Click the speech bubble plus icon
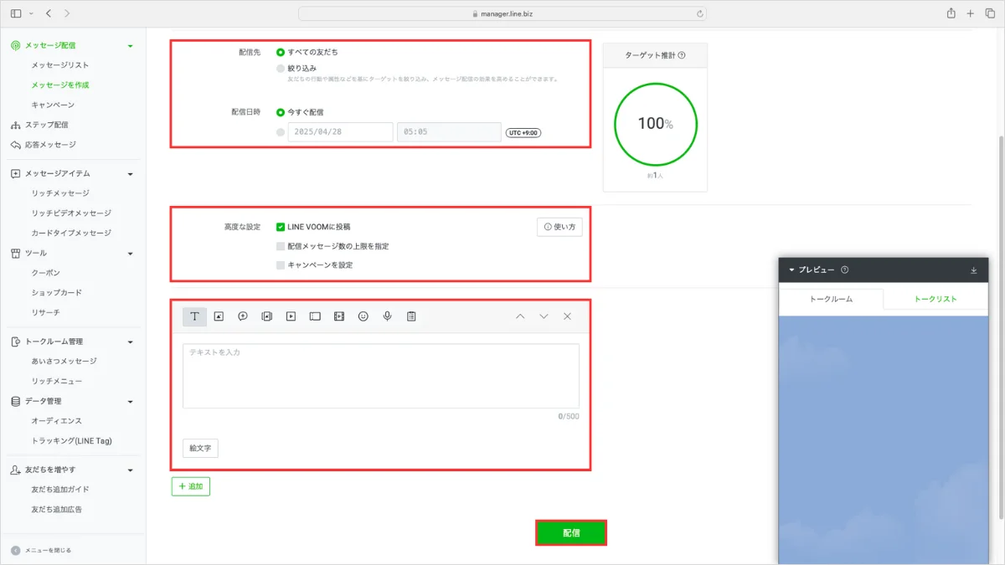Viewport: 1005px width, 565px height. click(x=243, y=316)
